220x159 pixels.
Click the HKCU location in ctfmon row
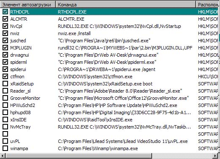pyautogui.click(x=208, y=77)
